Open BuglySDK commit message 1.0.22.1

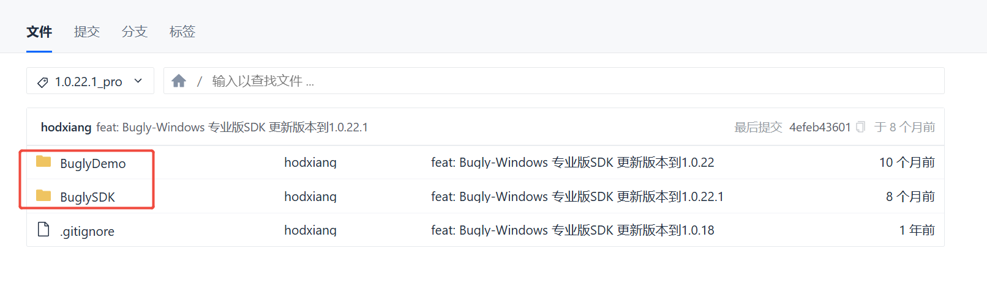tap(577, 197)
